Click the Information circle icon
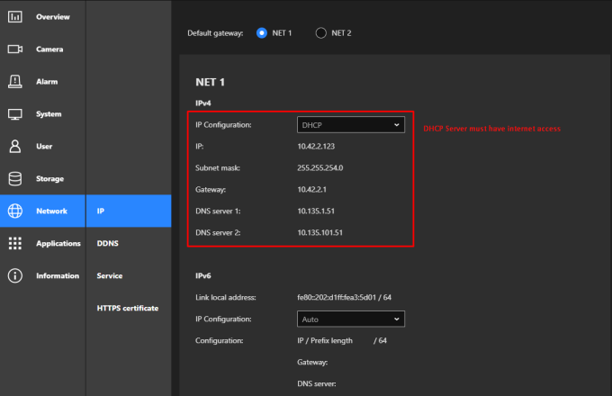Image resolution: width=612 pixels, height=396 pixels. click(15, 276)
